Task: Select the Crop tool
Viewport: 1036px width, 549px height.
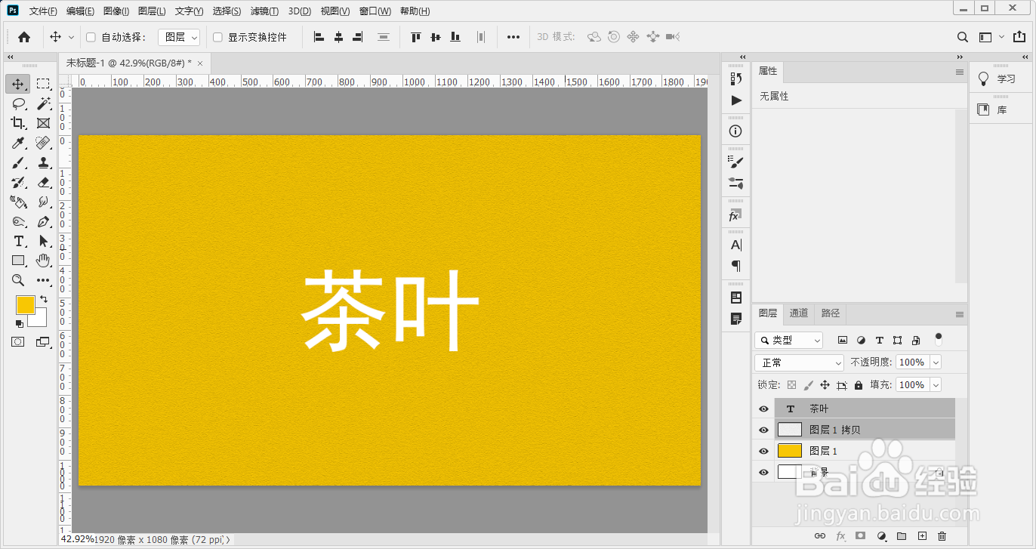Action: 18,123
